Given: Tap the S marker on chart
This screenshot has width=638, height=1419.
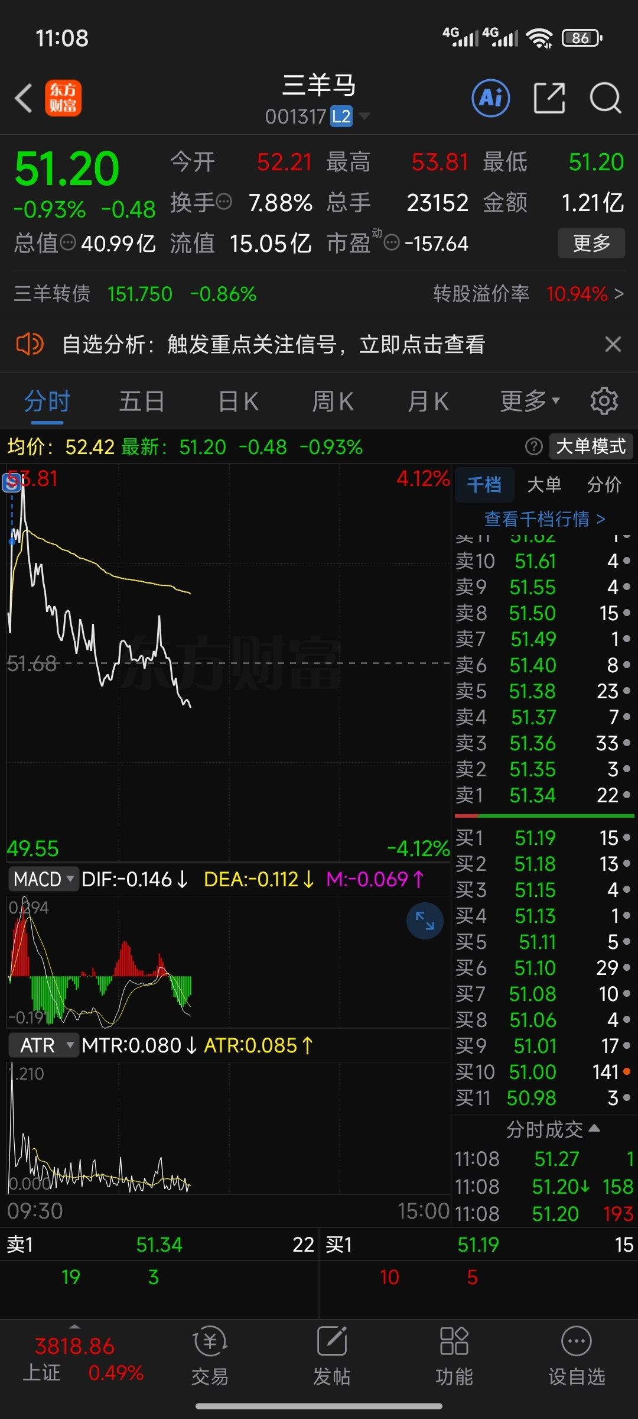Looking at the screenshot, I should pyautogui.click(x=11, y=482).
